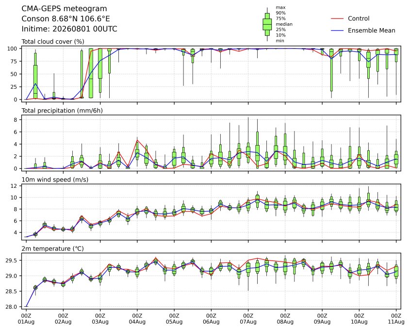Click the median label in legend

click(284, 24)
